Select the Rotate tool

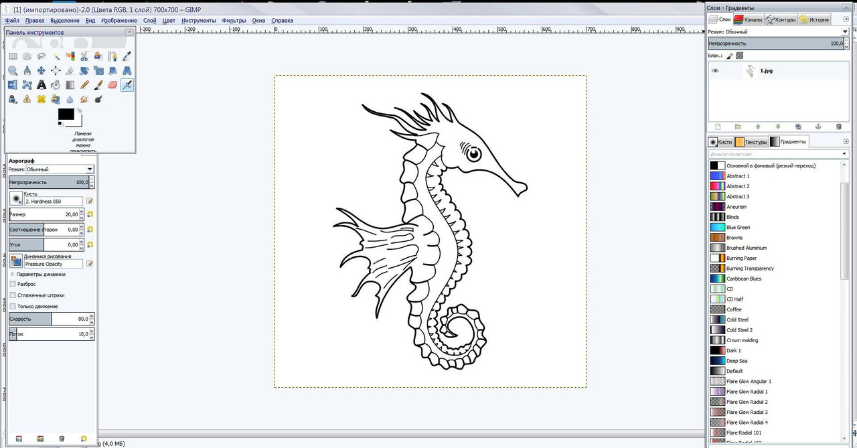[84, 70]
